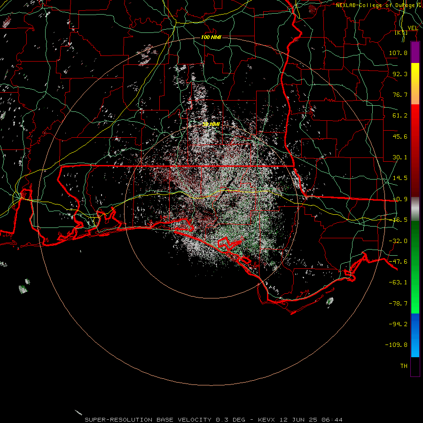Screen dimensions: 423x423
Task: Click the 50 NMI range ring label
Action: pos(211,124)
